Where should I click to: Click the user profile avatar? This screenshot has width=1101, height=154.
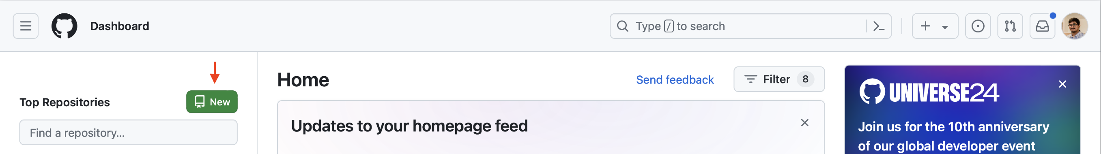coord(1075,26)
